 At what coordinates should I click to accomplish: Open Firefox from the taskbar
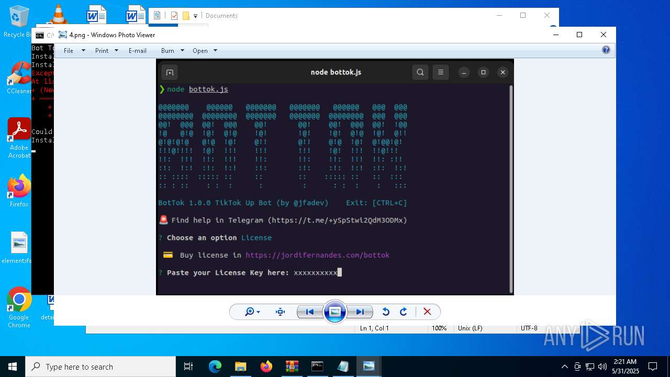266,367
